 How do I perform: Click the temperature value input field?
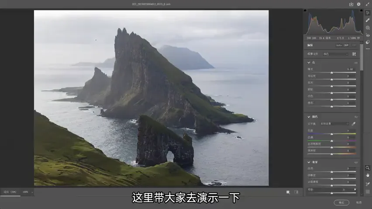click(x=351, y=131)
